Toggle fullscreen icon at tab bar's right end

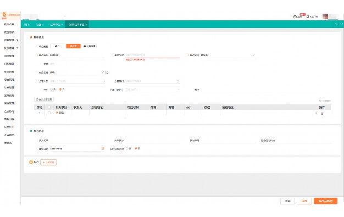[342, 24]
